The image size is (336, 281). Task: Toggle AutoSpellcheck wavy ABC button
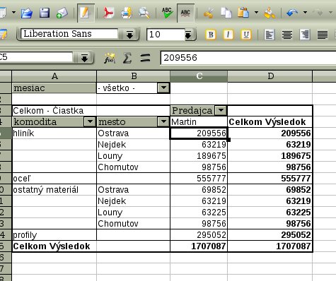[185, 13]
